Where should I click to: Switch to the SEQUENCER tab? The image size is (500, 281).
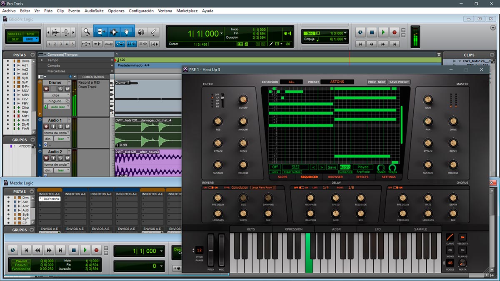click(310, 177)
